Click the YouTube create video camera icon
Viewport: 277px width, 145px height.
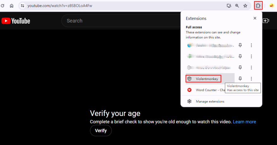click(x=266, y=21)
